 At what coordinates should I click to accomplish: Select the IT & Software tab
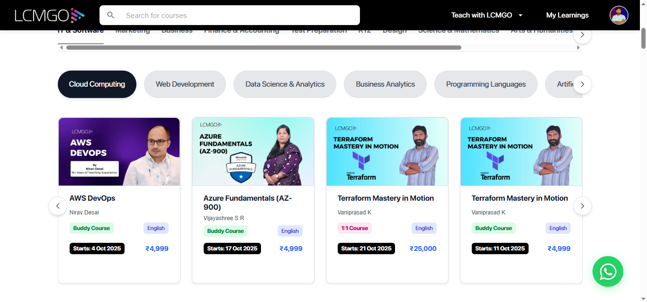tap(81, 33)
